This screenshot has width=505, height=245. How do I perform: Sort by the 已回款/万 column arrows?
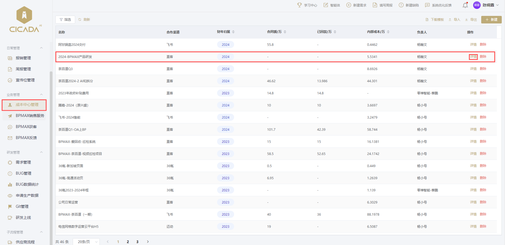(335, 32)
